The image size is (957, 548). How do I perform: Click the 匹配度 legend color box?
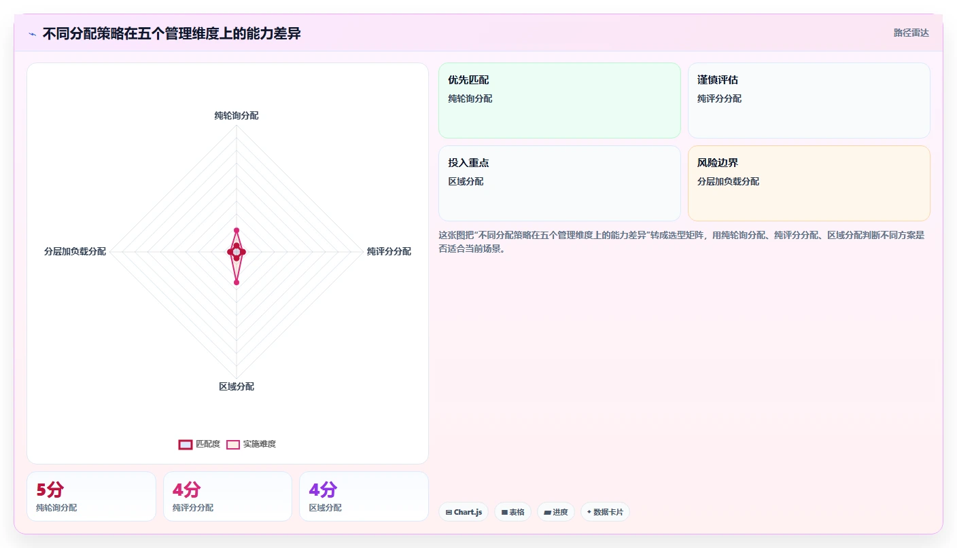click(186, 444)
